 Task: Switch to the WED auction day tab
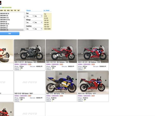pos(8,11)
